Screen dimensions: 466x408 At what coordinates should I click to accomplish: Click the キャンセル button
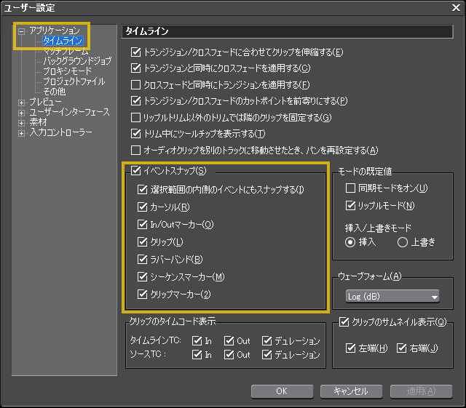[x=351, y=391]
